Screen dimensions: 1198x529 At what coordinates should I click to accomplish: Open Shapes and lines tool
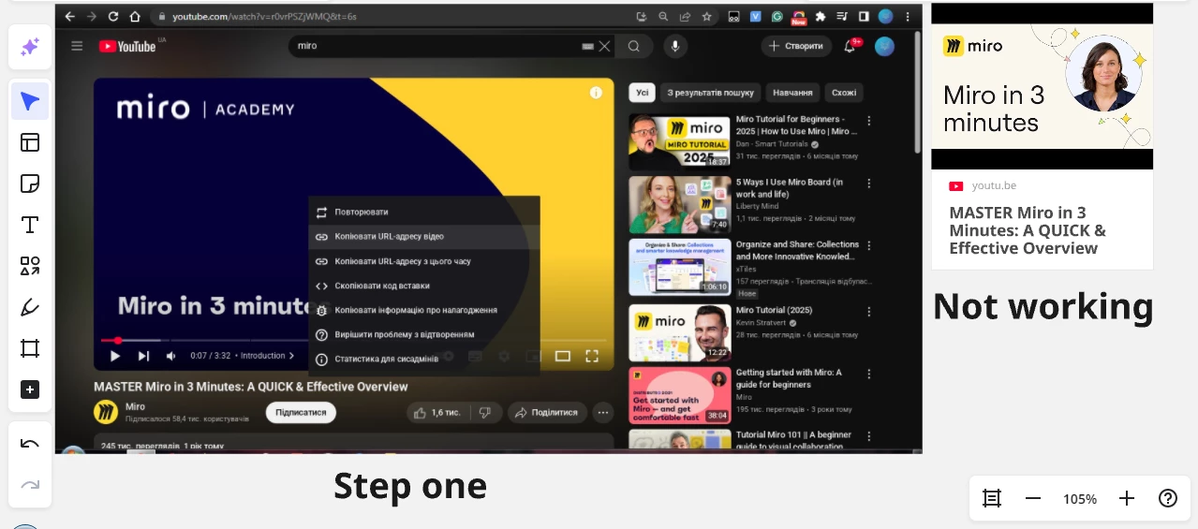[30, 266]
